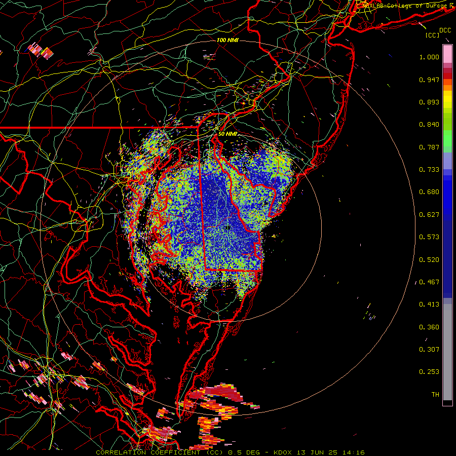Click the "0.5 DEG" elevation text in footer
Image resolution: width=456 pixels, height=456 pixels.
(x=244, y=452)
